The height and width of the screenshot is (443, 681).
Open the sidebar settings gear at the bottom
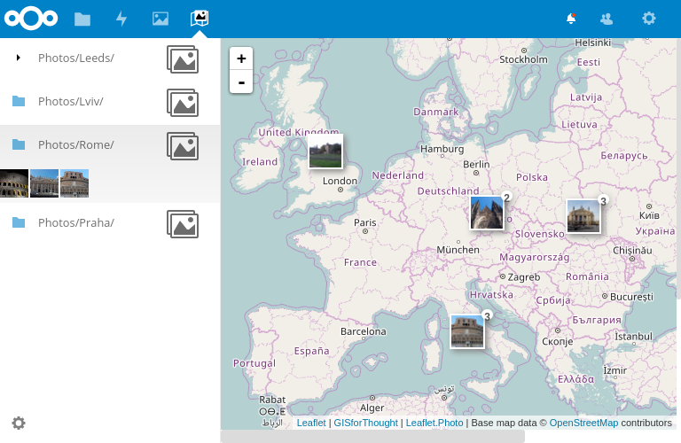19,423
